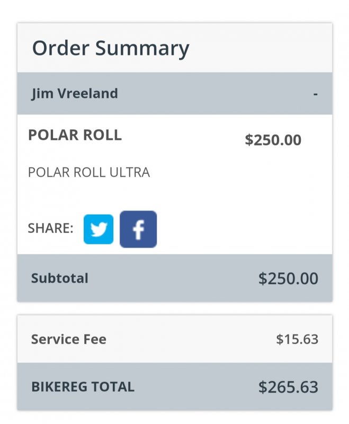This screenshot has width=349, height=424.
Task: Click the POLAR ROLL ULTRA category text
Action: (88, 172)
